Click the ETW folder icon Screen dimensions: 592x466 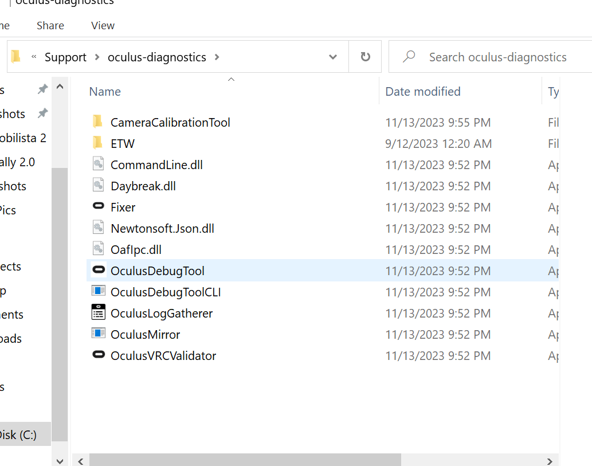[x=97, y=143]
